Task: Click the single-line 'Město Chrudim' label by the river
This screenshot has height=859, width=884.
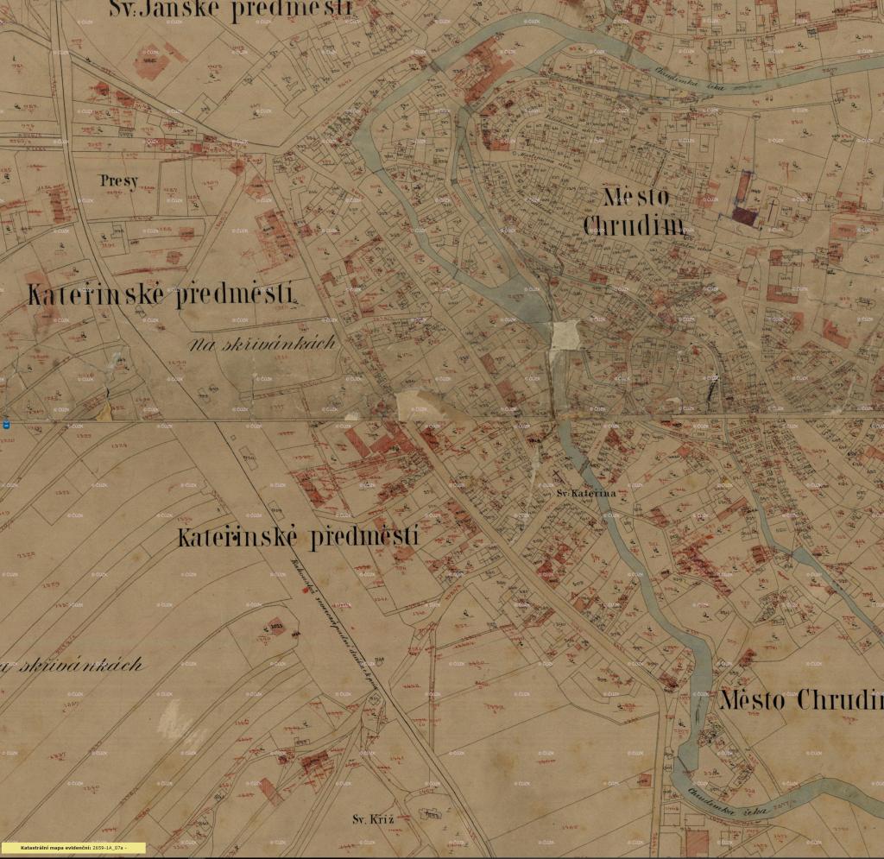Action: pyautogui.click(x=801, y=698)
